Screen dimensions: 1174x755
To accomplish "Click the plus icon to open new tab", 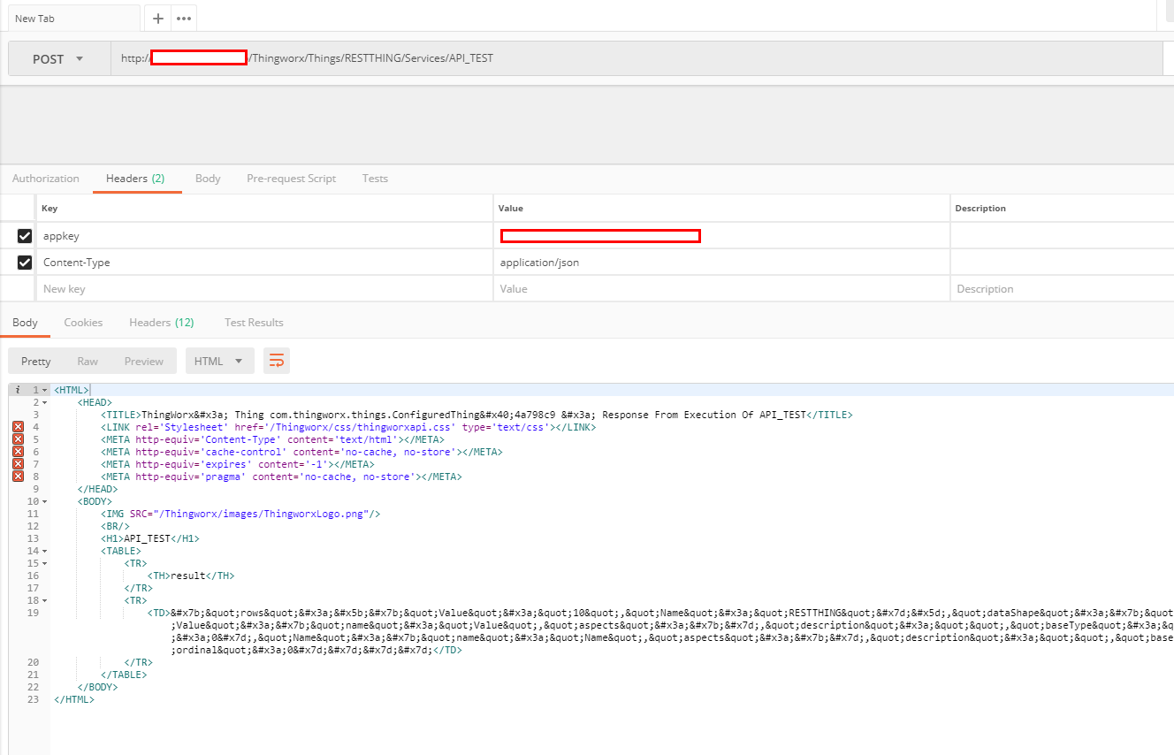I will coord(158,19).
